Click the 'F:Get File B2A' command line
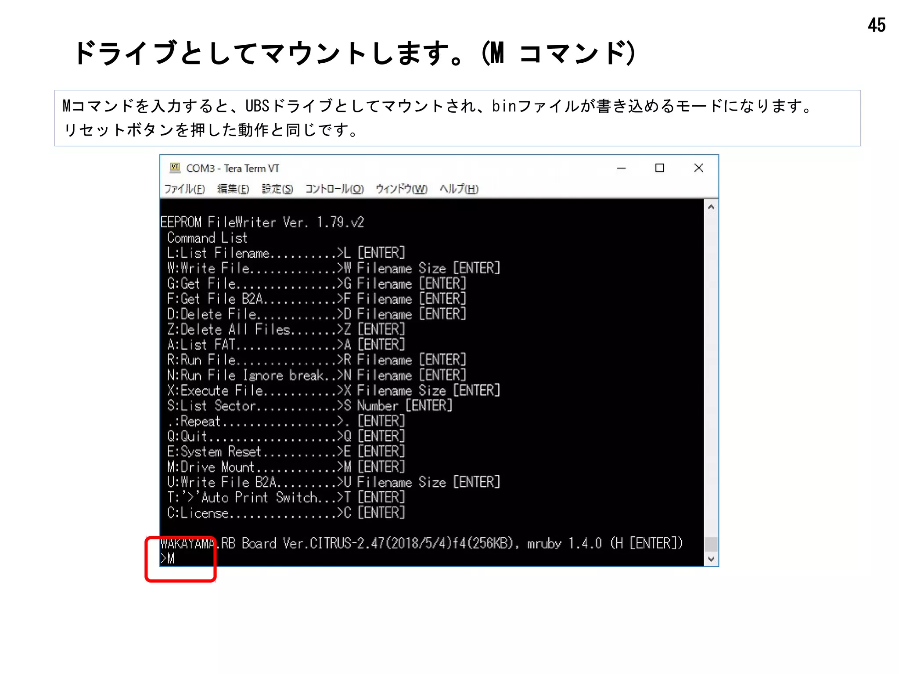Image resolution: width=899 pixels, height=674 pixels. [316, 299]
